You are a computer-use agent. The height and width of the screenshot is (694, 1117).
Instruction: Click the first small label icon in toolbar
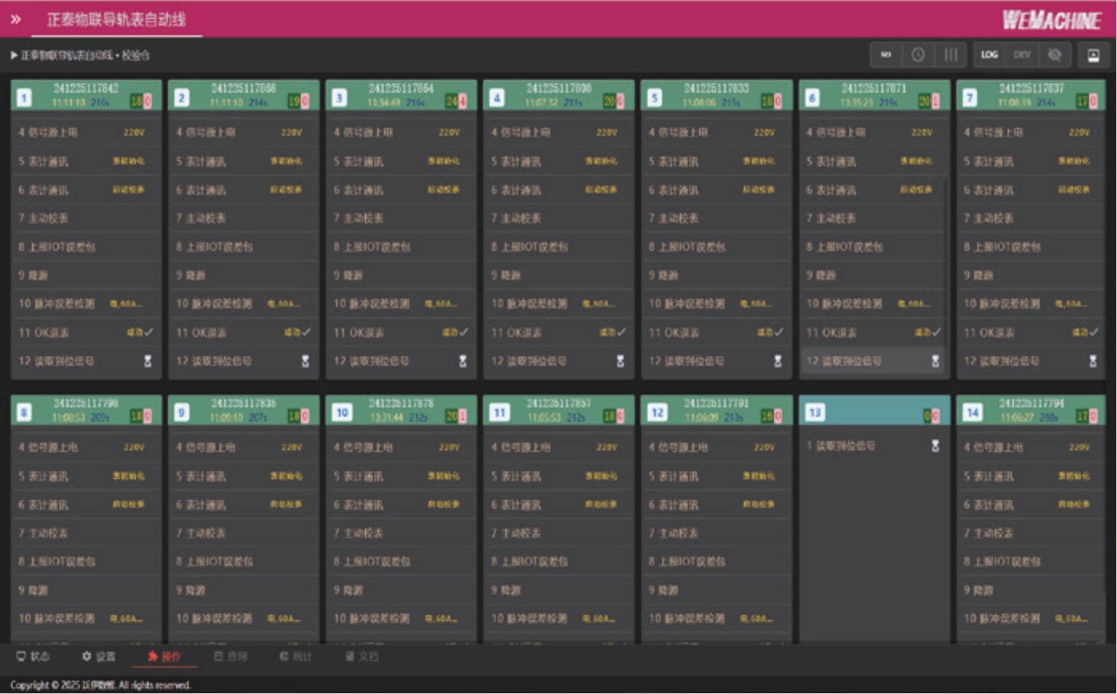click(x=886, y=55)
